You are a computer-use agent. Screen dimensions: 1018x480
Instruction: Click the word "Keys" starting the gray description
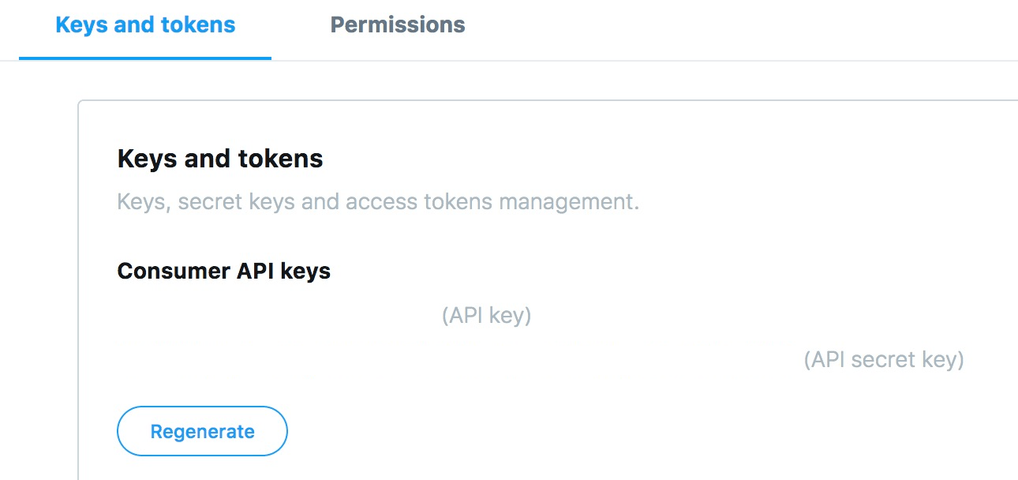pos(142,202)
